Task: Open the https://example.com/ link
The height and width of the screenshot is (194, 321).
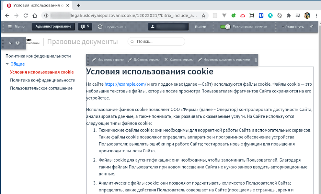Action: click(x=125, y=84)
